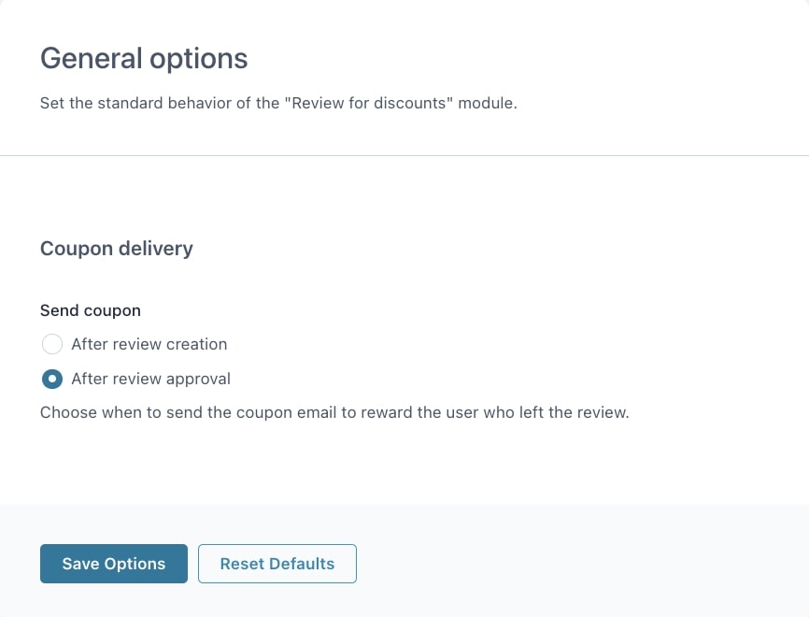This screenshot has width=809, height=617.
Task: Choose sending the coupon upon review creation
Action: click(x=52, y=344)
